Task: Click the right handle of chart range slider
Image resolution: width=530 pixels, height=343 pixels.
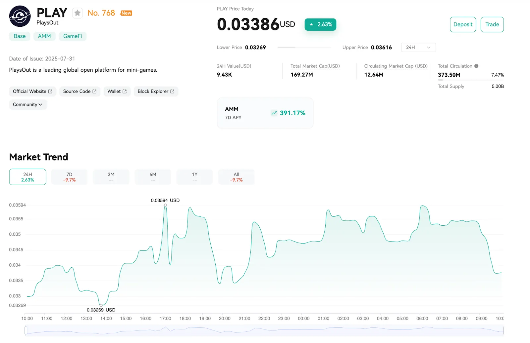Action: (503, 330)
